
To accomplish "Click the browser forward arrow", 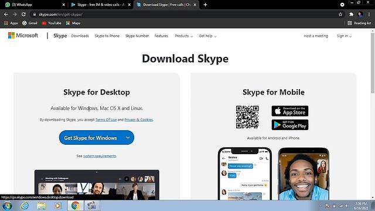I will coord(15,14).
